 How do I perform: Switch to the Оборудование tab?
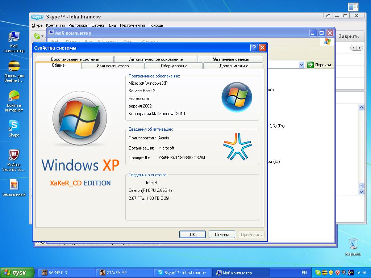174,66
